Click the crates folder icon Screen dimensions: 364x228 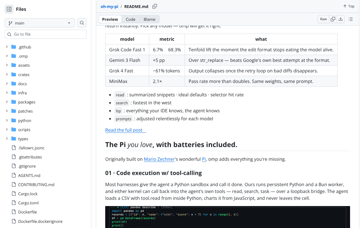coord(14,74)
